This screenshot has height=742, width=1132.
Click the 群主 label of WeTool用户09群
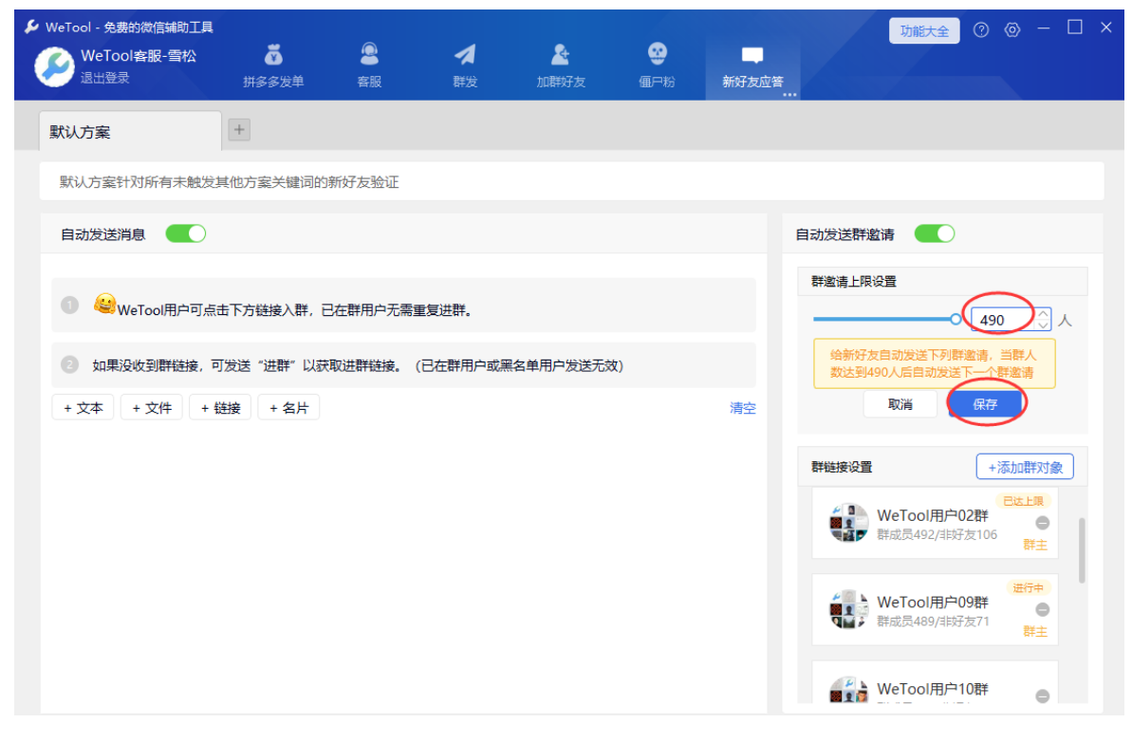[1035, 632]
